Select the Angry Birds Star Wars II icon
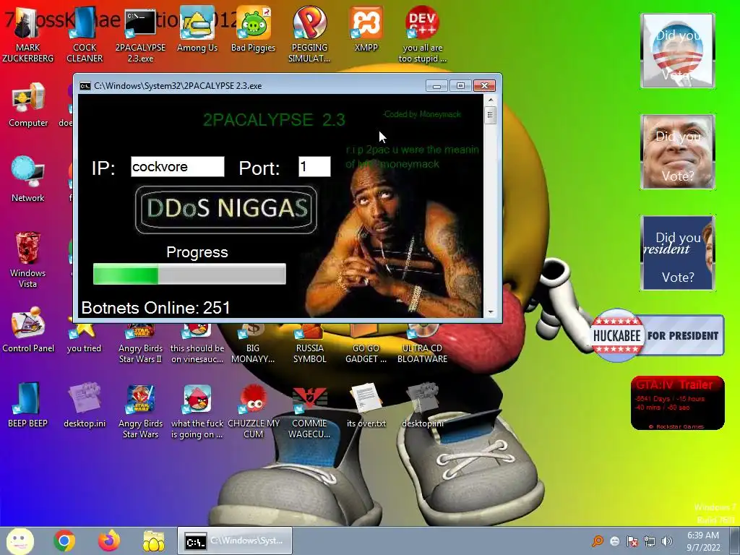The image size is (740, 555). coord(141,343)
